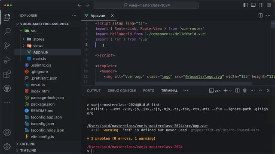
Task: Switch to the PORTS panel tab
Action: point(149,91)
